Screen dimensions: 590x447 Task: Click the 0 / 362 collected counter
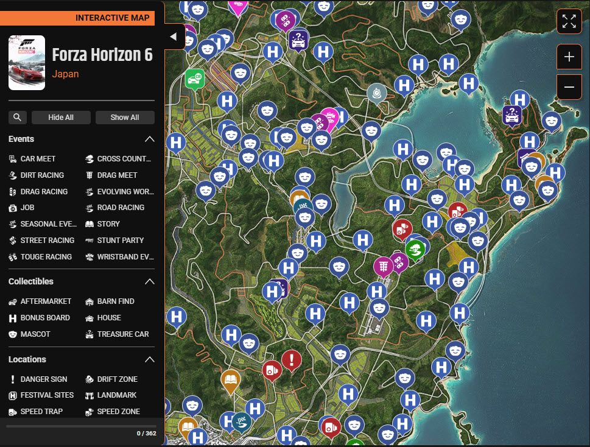click(x=146, y=434)
